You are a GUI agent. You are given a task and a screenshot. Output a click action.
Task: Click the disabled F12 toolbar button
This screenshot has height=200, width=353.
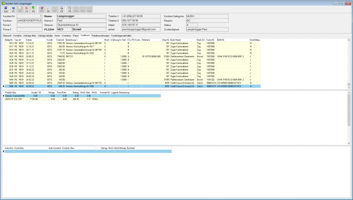90,9
